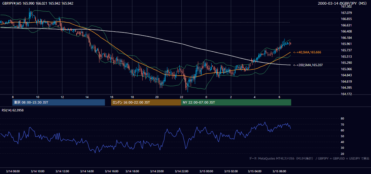This screenshot has height=174, width=371.
Task: Click the RSI scale value 30
Action: pos(342,148)
